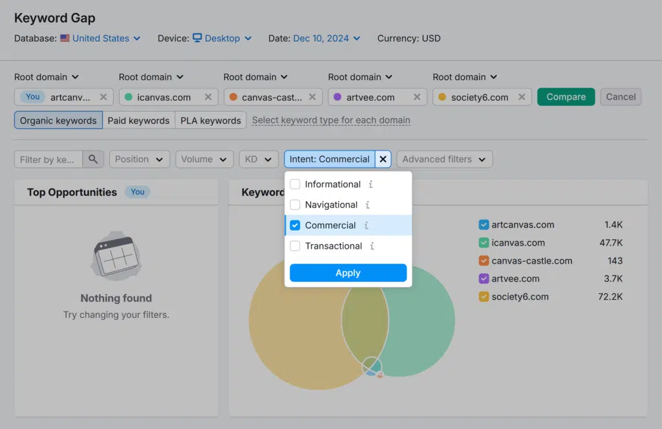Screen dimensions: 662x429
Task: Enable the Transactional intent checkbox
Action: (x=295, y=246)
